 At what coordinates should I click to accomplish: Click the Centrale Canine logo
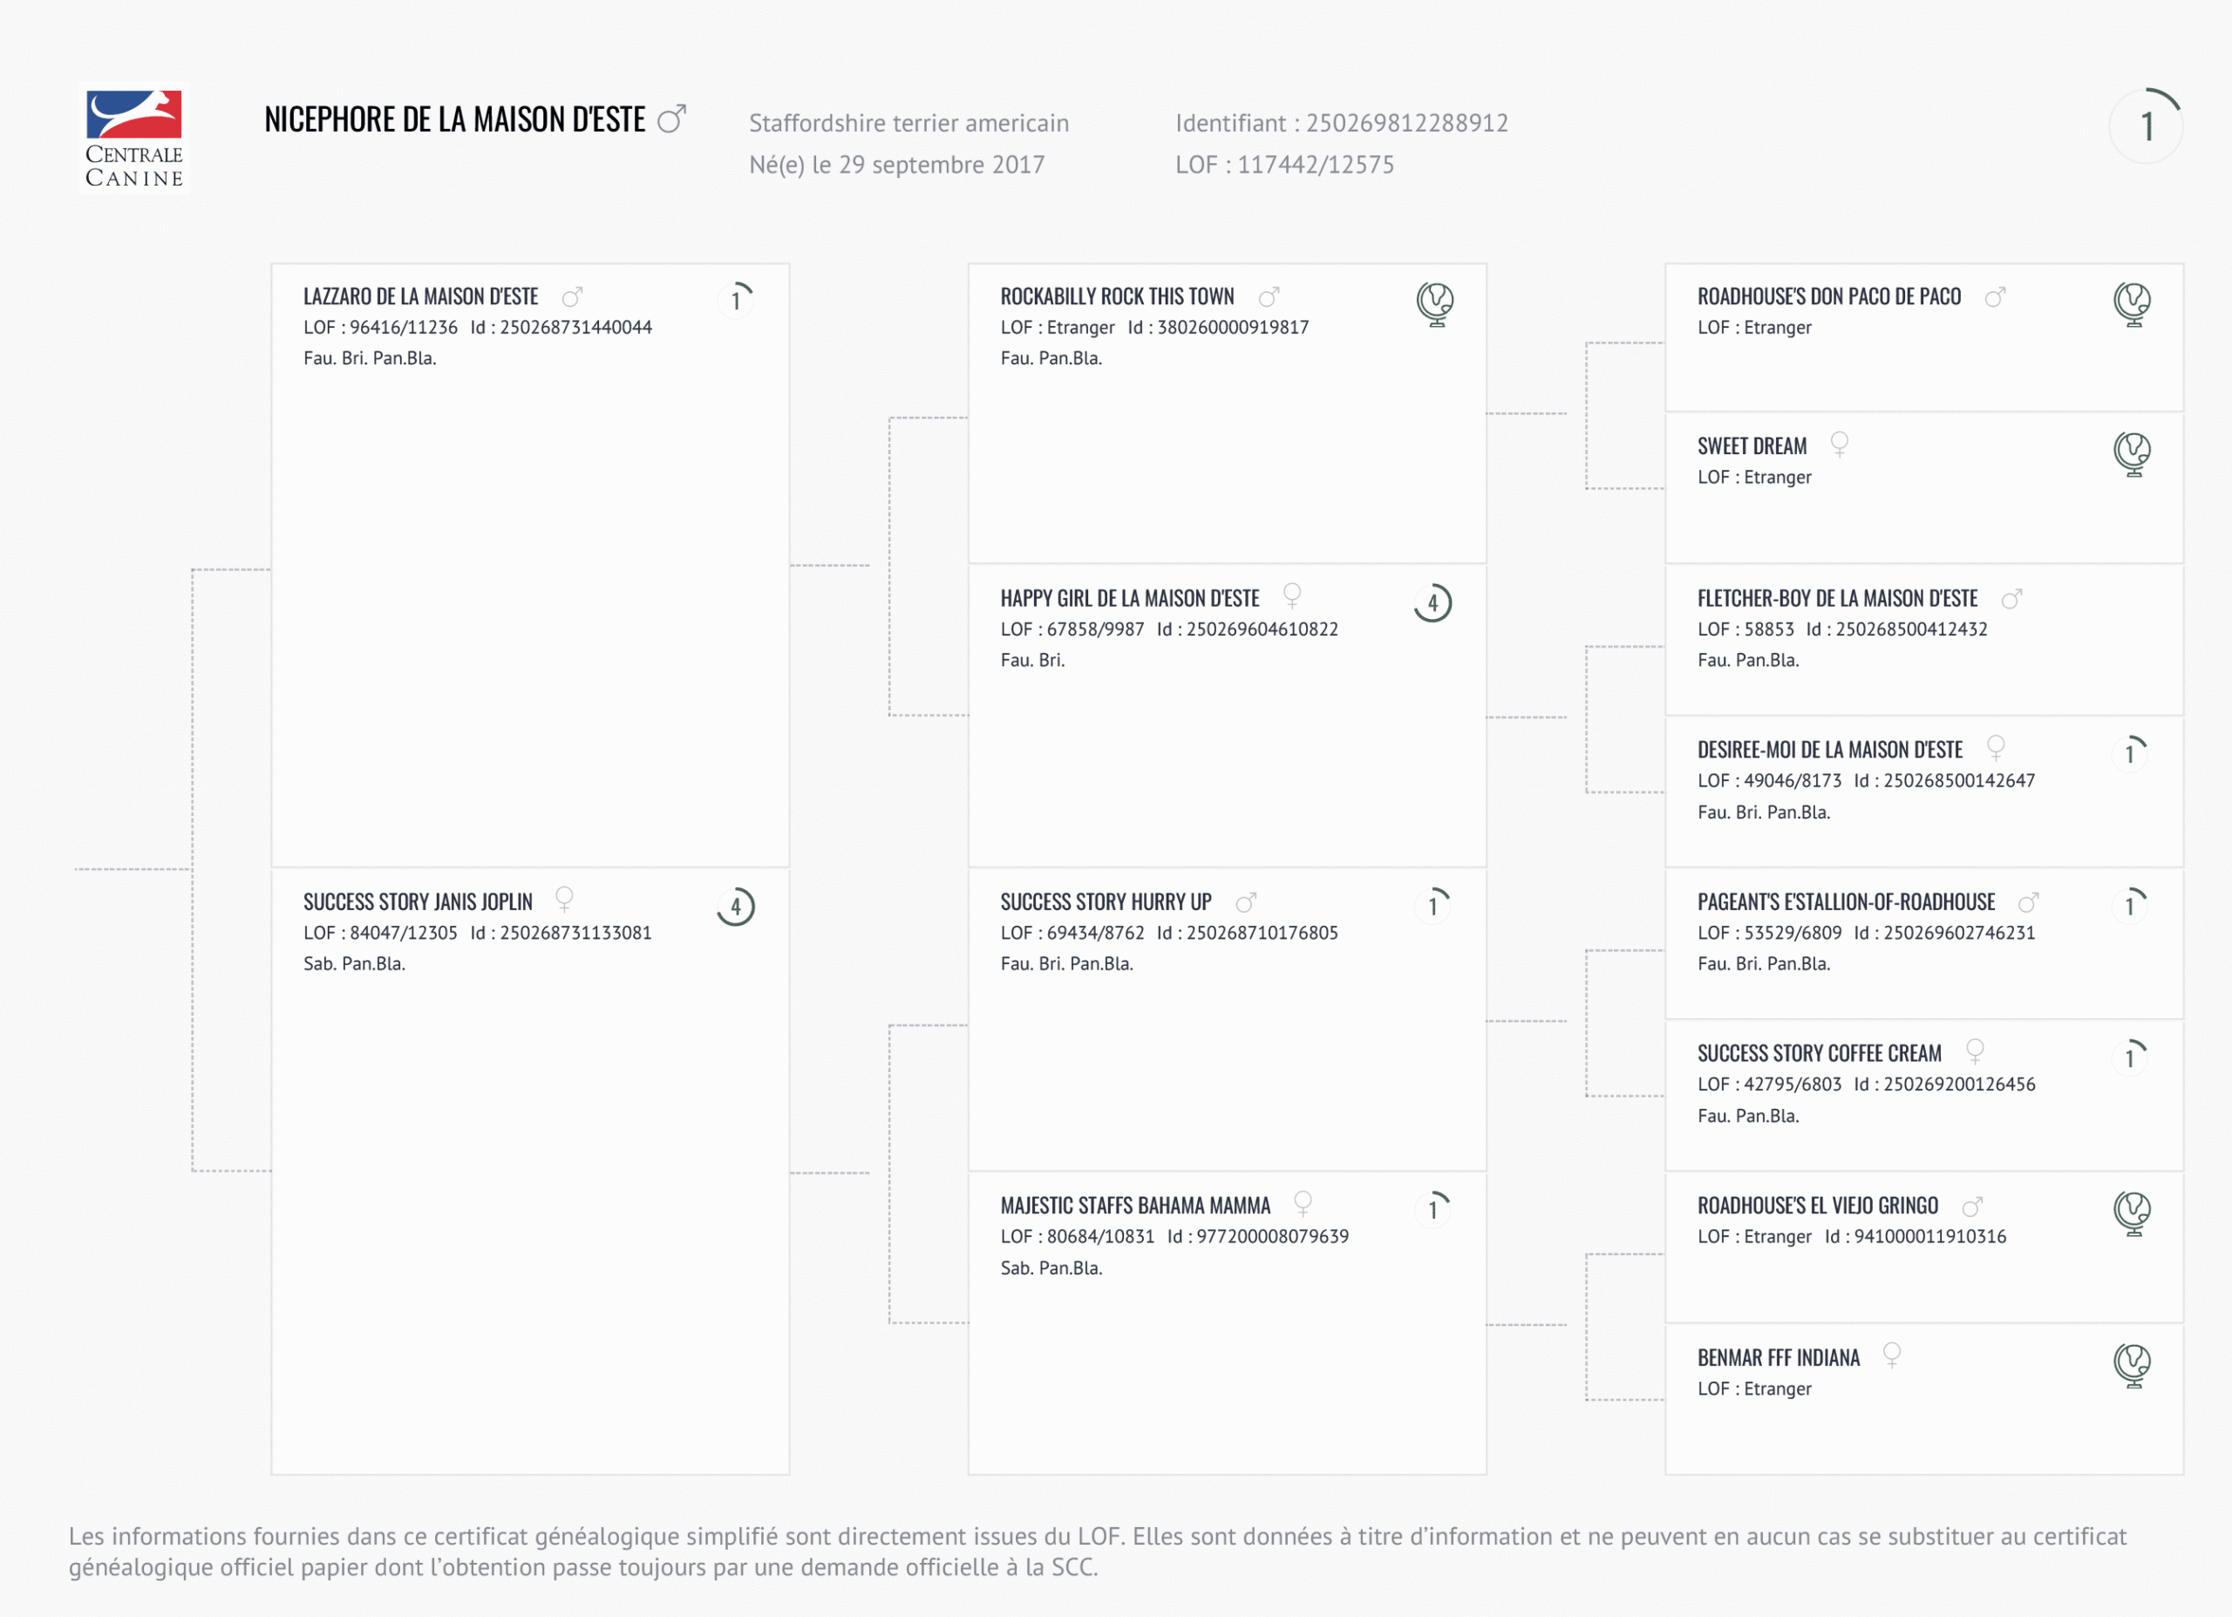click(134, 138)
